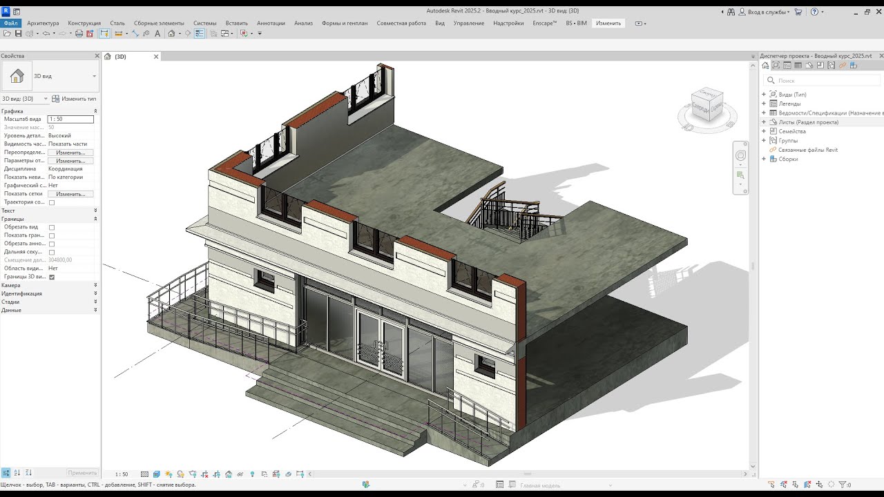The width and height of the screenshot is (884, 497).
Task: Expand Ведомости/Спецификации tree node
Action: 764,113
